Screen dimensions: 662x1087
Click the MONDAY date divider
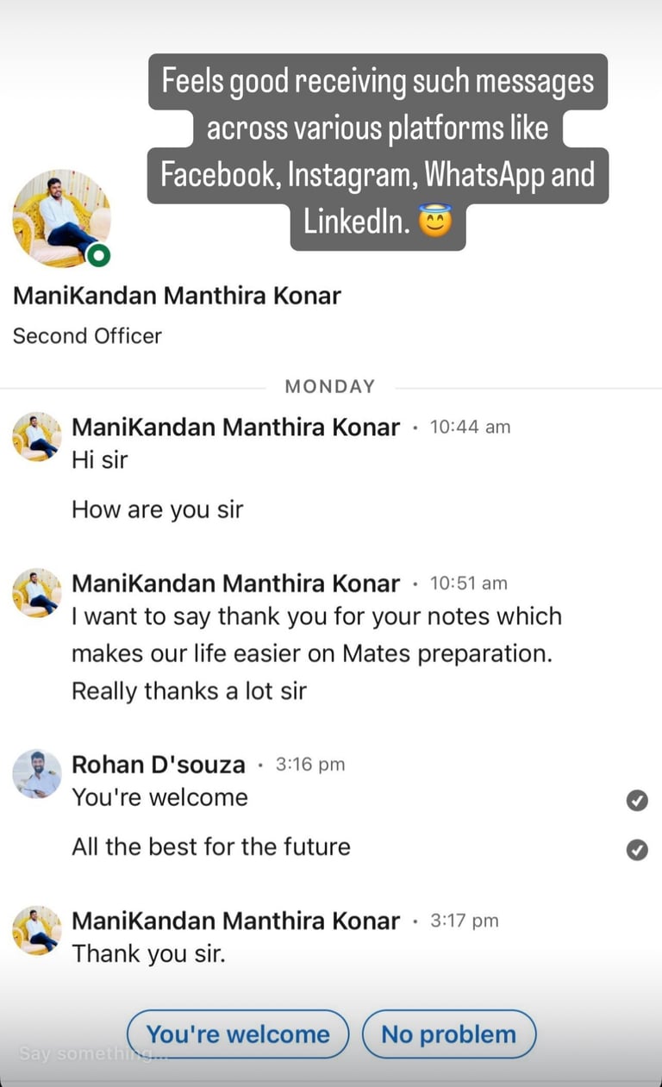pos(330,386)
